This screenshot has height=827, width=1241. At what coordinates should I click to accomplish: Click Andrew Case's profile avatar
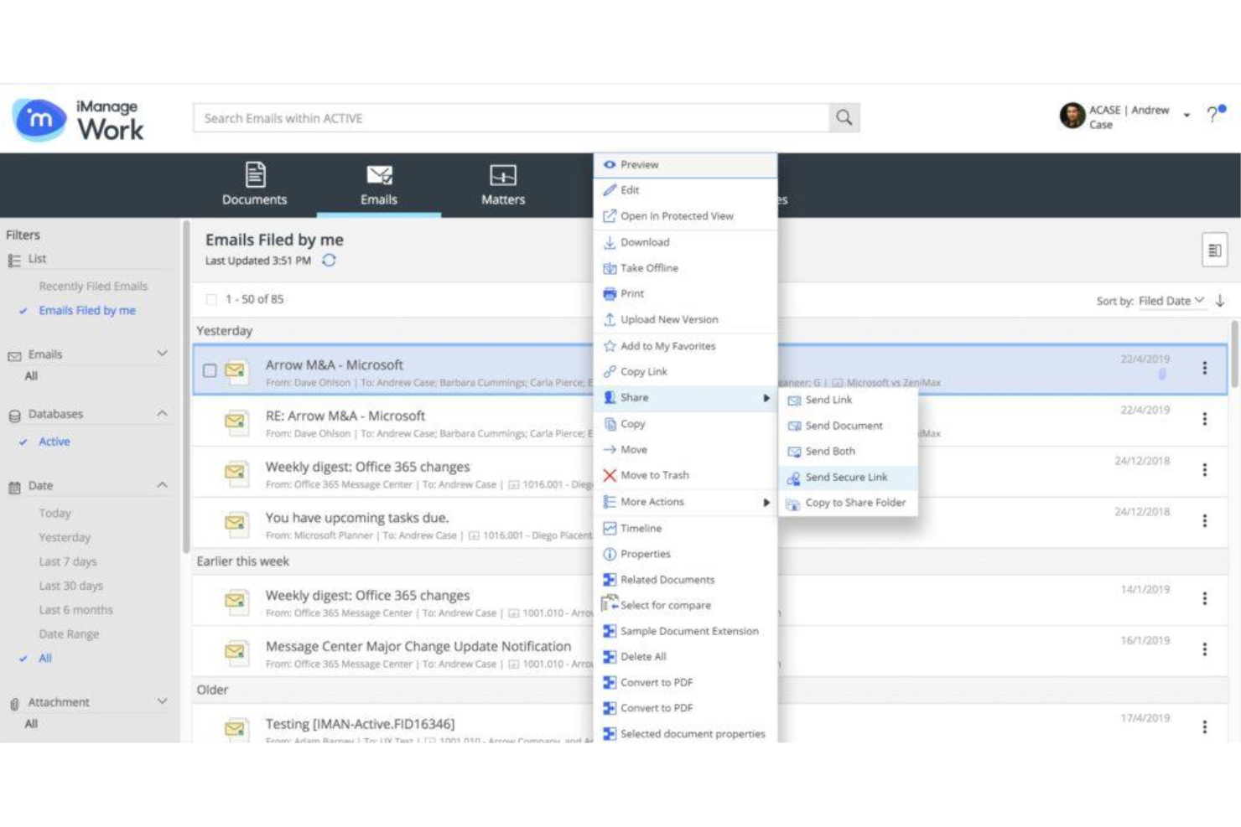pos(1071,115)
